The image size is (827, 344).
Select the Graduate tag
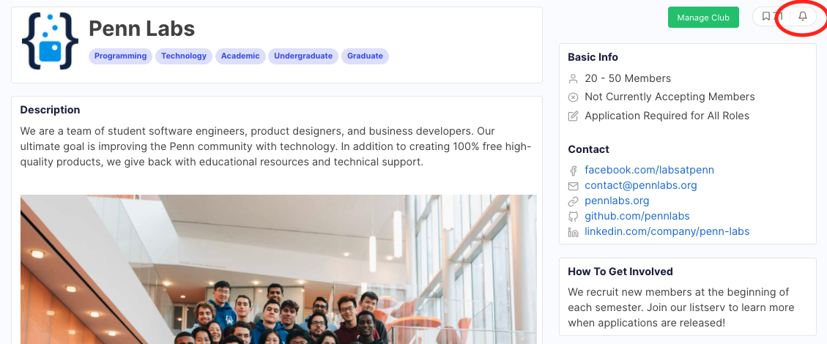coord(365,56)
